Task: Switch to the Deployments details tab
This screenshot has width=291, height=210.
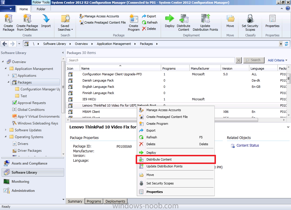Action: 115,201
